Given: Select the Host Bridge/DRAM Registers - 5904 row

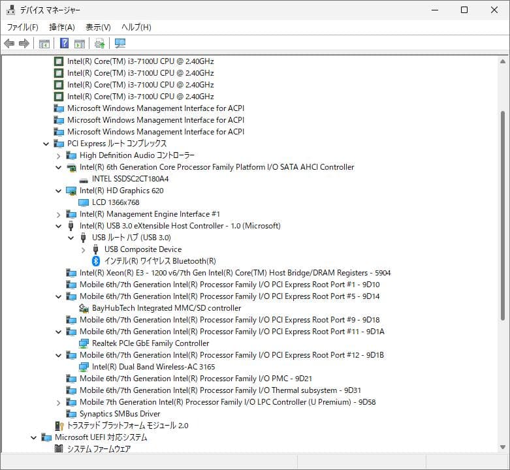Looking at the screenshot, I should click(235, 273).
